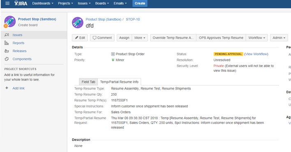The width and height of the screenshot is (291, 152).
Task: Click the issue title dfd
Action: 90,26
